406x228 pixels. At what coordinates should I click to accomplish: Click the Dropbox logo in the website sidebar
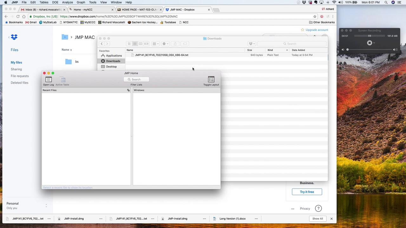(x=14, y=37)
